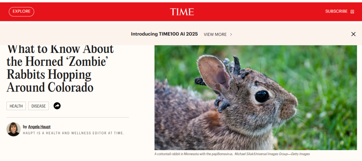Viewport: 362px width, 161px height.
Task: Click the TIME logo in header
Action: 182,12
